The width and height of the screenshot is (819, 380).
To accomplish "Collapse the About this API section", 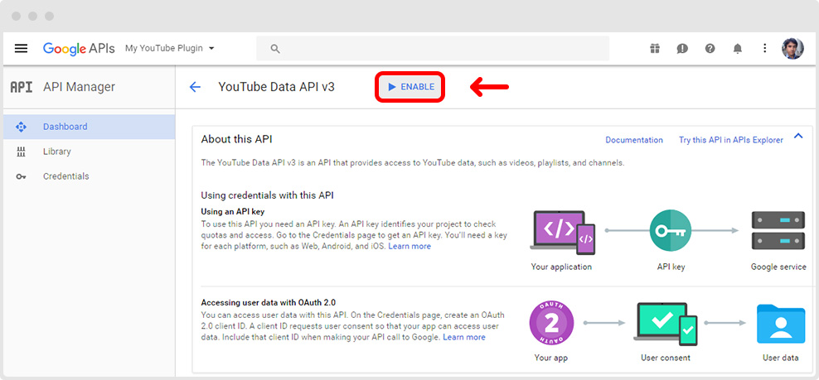I will pyautogui.click(x=798, y=137).
